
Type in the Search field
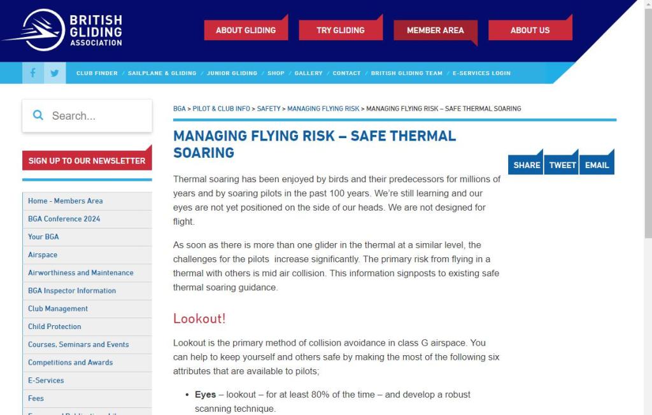click(x=96, y=116)
